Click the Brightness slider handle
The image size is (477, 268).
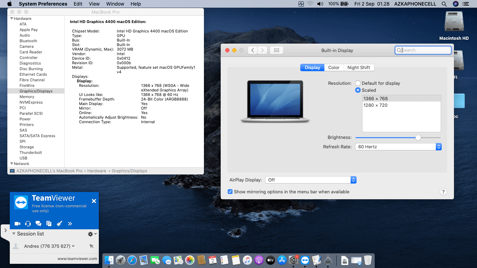(x=418, y=137)
